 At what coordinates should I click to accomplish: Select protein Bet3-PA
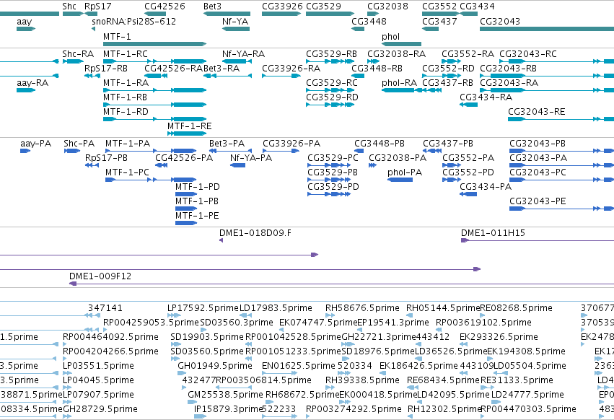click(x=230, y=151)
